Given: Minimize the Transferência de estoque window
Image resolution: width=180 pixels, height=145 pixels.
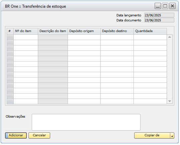Looking at the screenshot, I should 158,6.
